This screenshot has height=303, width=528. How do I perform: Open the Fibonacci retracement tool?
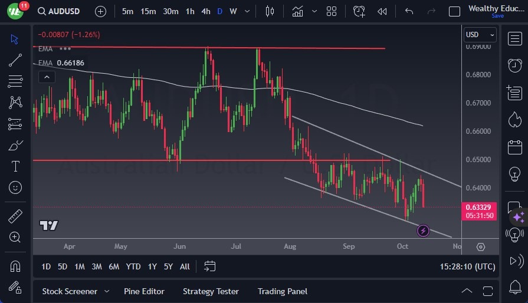click(x=15, y=81)
